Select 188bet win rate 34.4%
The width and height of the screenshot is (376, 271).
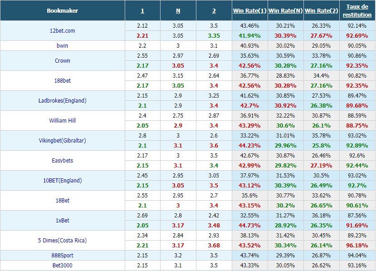(x=321, y=76)
